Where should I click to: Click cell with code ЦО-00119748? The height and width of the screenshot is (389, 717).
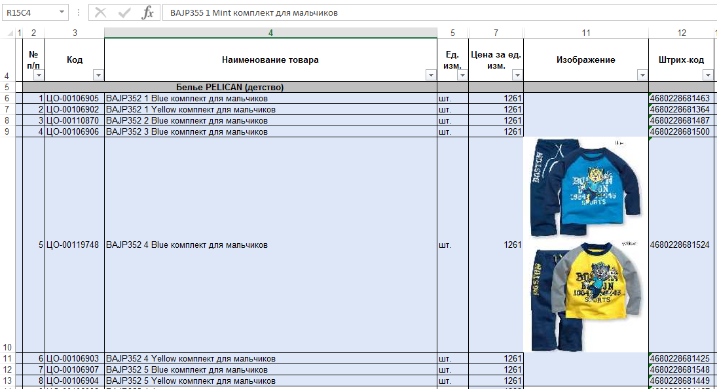(x=74, y=245)
